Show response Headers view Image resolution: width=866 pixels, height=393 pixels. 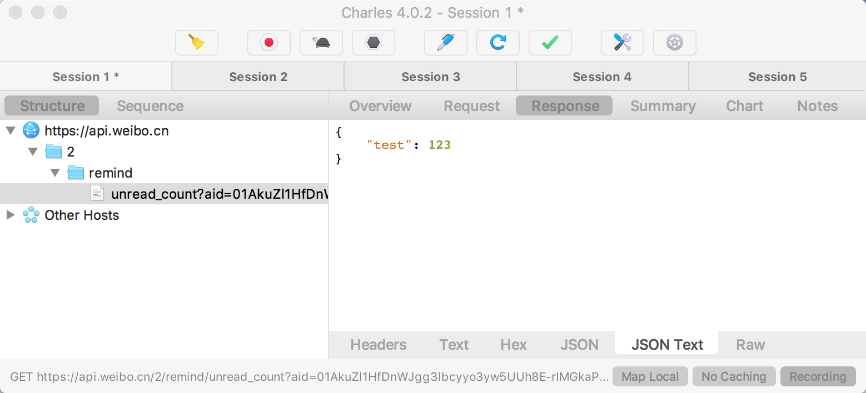point(379,345)
